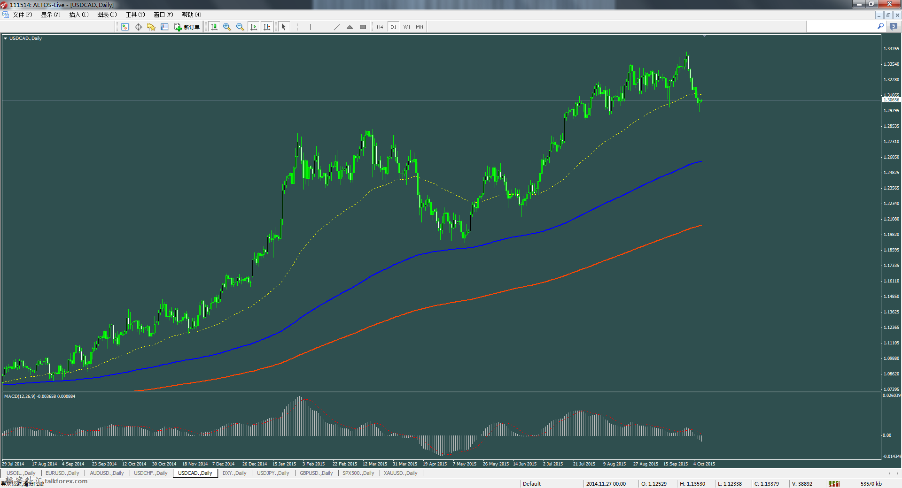Click the H: 1.13530 high price status
Image resolution: width=902 pixels, height=488 pixels.
click(x=692, y=484)
